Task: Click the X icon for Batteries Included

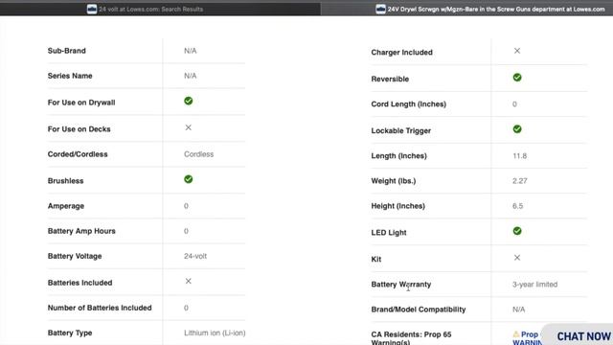Action: coord(189,281)
